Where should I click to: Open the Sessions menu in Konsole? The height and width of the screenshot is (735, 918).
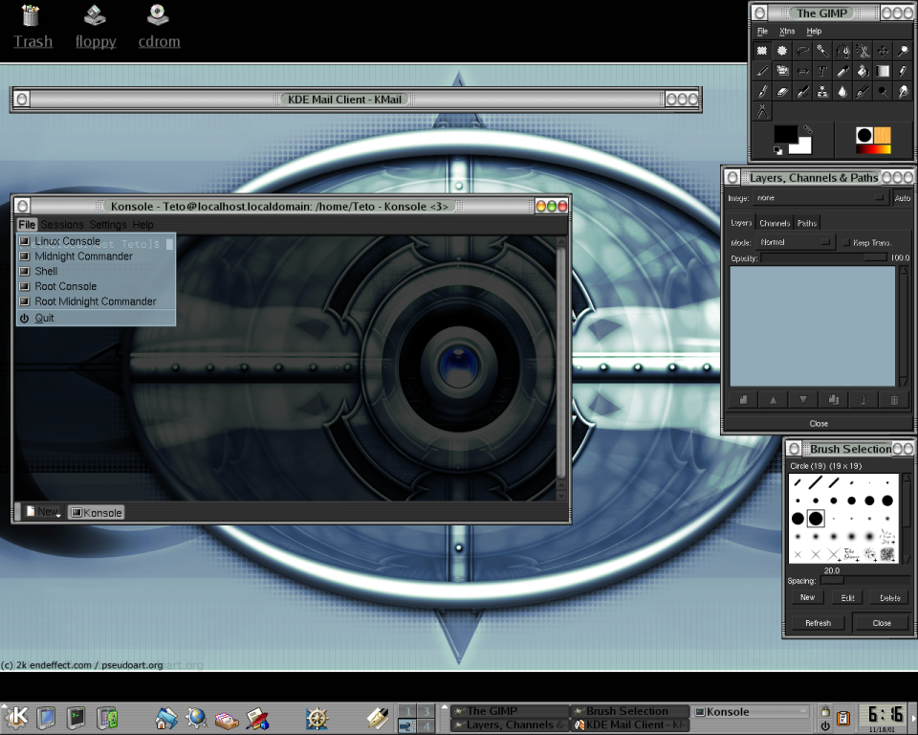point(62,225)
